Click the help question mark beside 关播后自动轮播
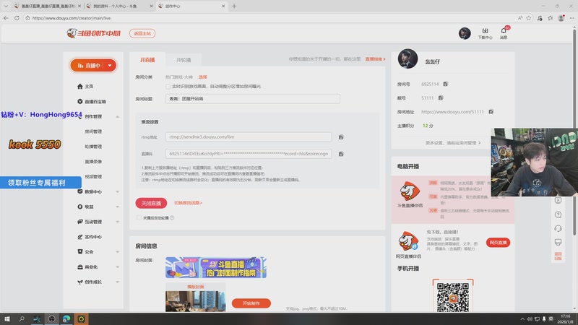 click(173, 217)
